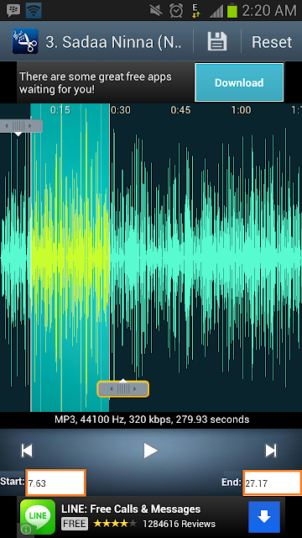Edit the Start time field
The width and height of the screenshot is (302, 538).
[56, 483]
